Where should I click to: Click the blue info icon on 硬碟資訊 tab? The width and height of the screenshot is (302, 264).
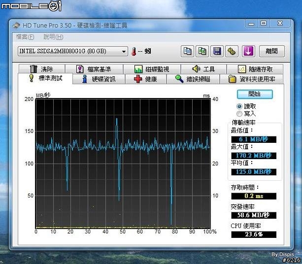click(x=84, y=79)
